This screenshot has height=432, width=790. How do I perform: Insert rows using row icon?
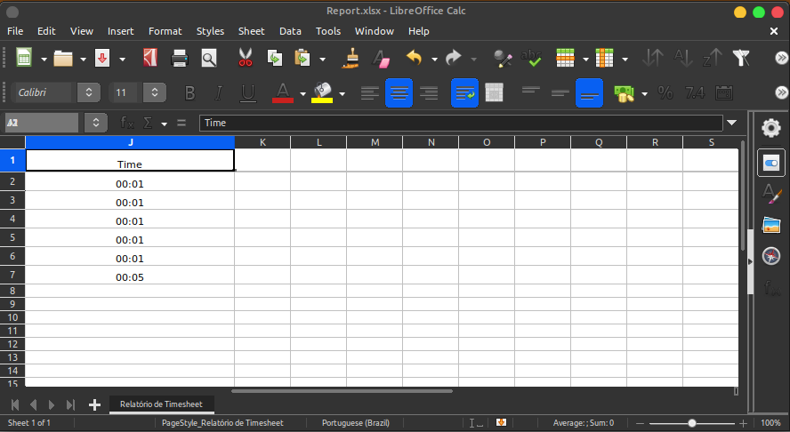click(565, 59)
